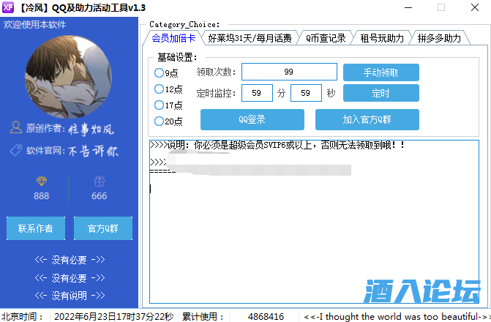This screenshot has width=491, height=322.
Task: Open the 拼多多助力 tab
Action: pyautogui.click(x=439, y=38)
